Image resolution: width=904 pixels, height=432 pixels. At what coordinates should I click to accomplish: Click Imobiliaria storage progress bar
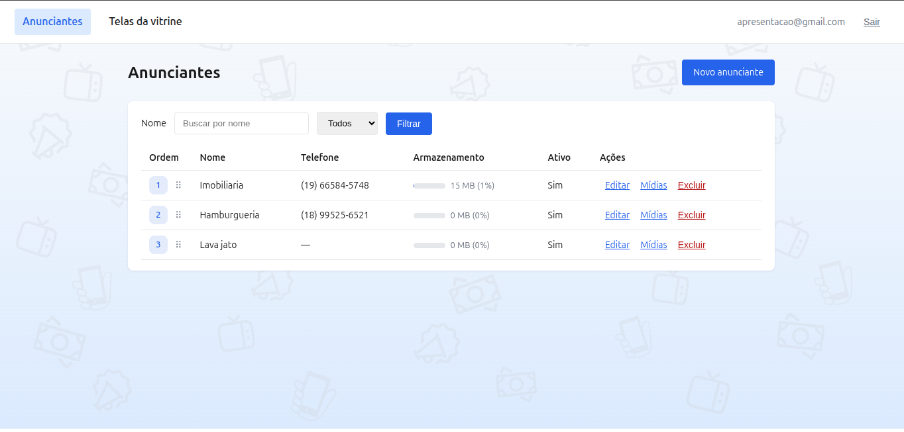[429, 186]
